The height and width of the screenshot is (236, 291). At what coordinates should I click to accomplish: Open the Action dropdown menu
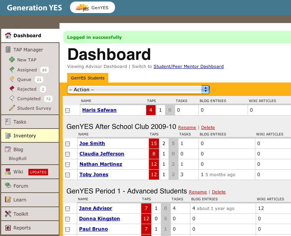click(138, 90)
